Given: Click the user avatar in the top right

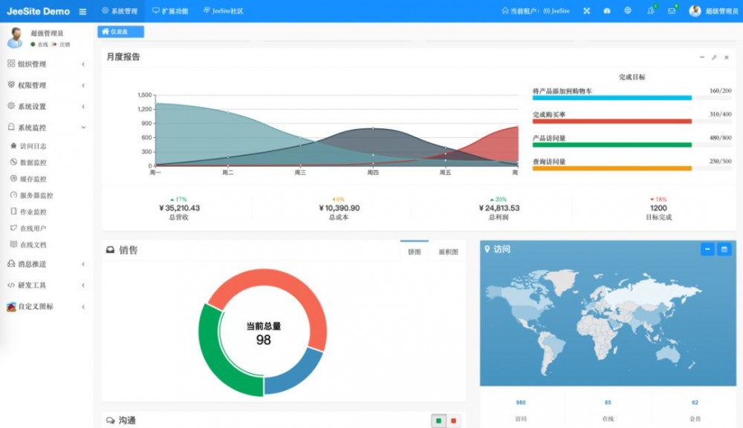Looking at the screenshot, I should pos(694,10).
